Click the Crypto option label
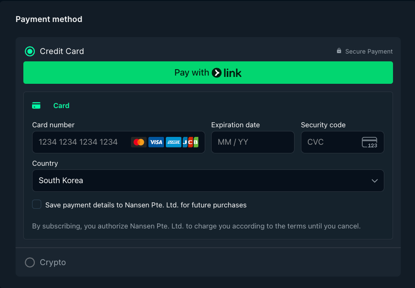415x288 pixels. [x=53, y=262]
